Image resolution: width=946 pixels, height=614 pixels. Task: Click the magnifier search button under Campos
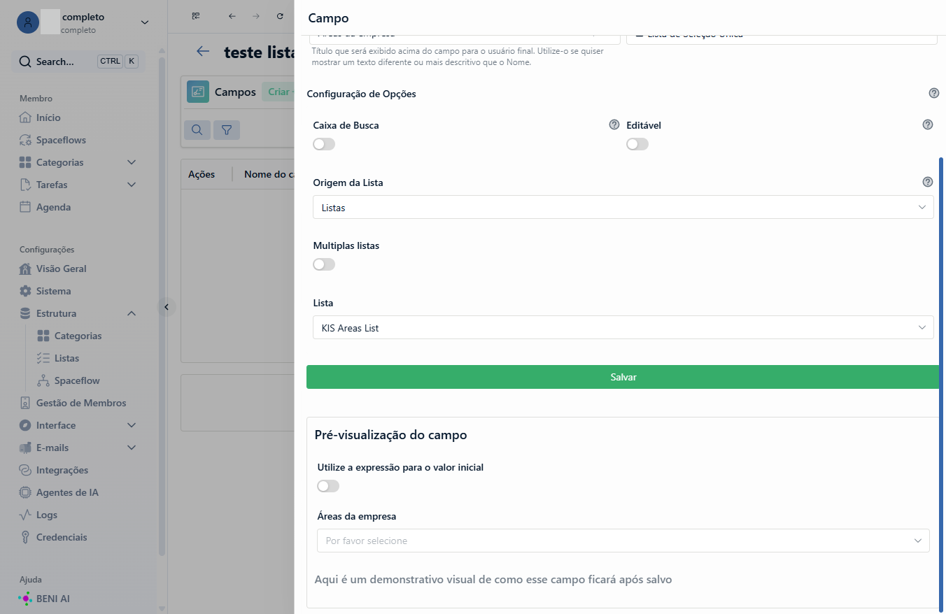[197, 129]
